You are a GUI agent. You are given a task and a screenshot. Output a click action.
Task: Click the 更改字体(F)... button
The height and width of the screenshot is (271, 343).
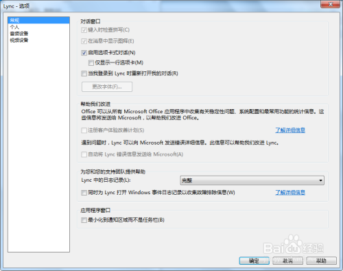[x=107, y=86]
